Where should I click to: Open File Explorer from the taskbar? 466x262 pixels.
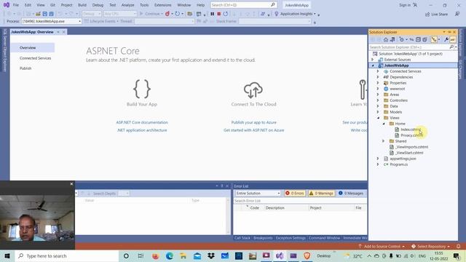coord(183,255)
